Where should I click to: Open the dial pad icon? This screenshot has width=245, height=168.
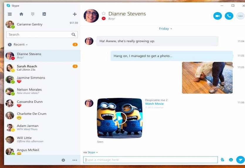pos(33,14)
